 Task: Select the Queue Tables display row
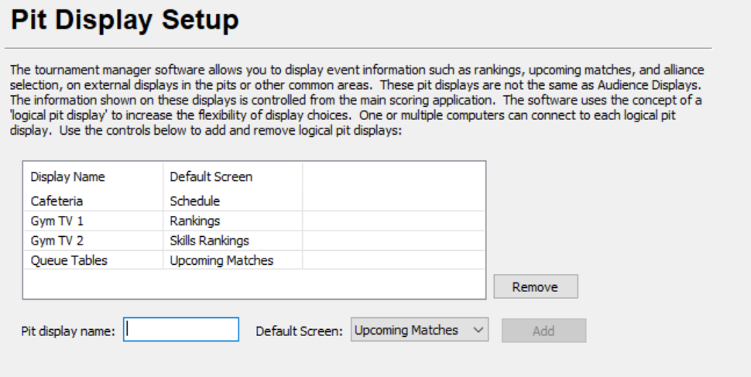click(x=69, y=261)
